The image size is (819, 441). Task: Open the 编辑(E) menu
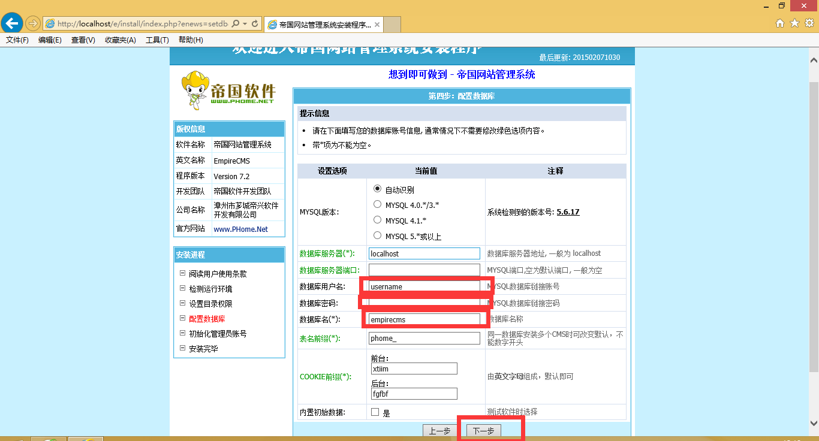pos(50,40)
